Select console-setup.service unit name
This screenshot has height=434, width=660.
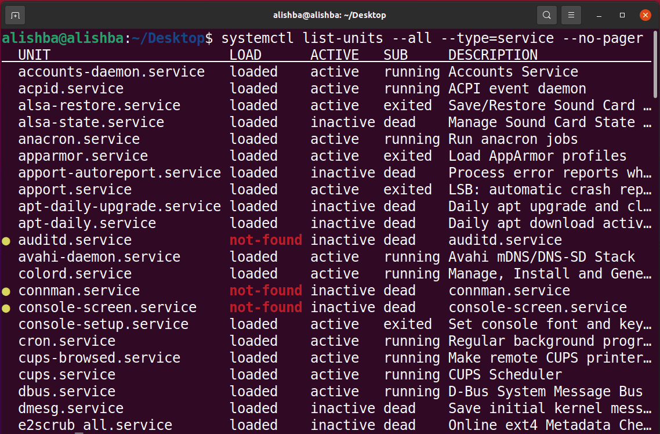[104, 324]
